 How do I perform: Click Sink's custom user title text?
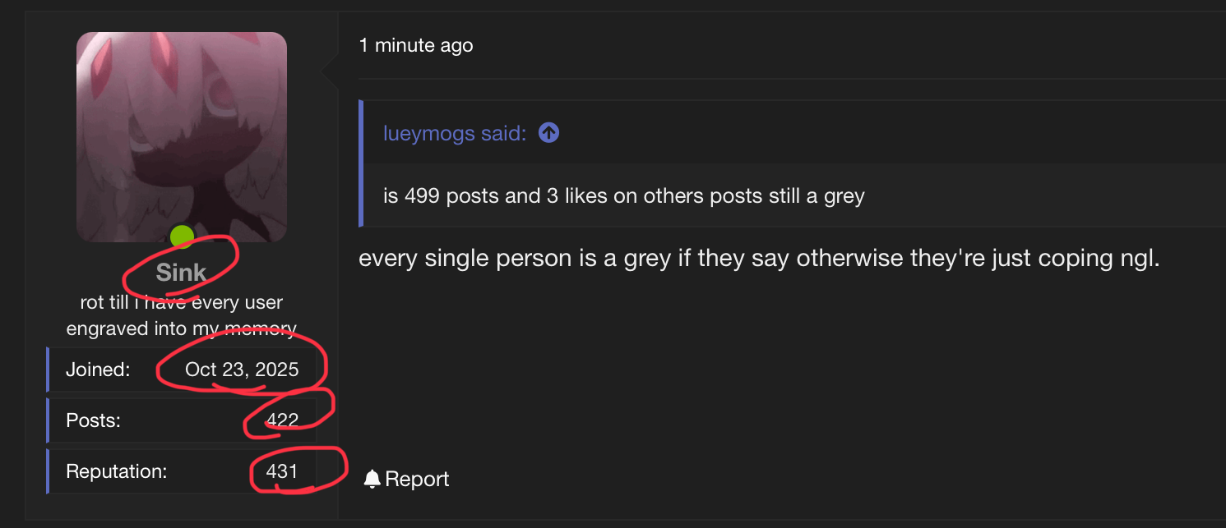click(181, 315)
